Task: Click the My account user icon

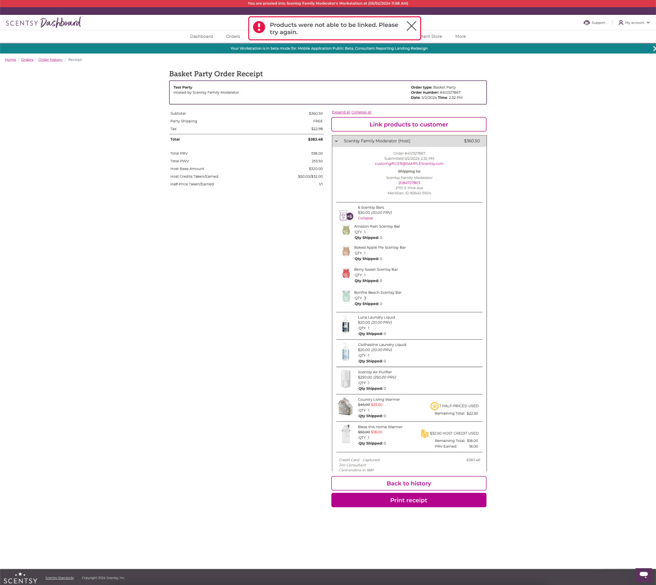Action: click(621, 23)
